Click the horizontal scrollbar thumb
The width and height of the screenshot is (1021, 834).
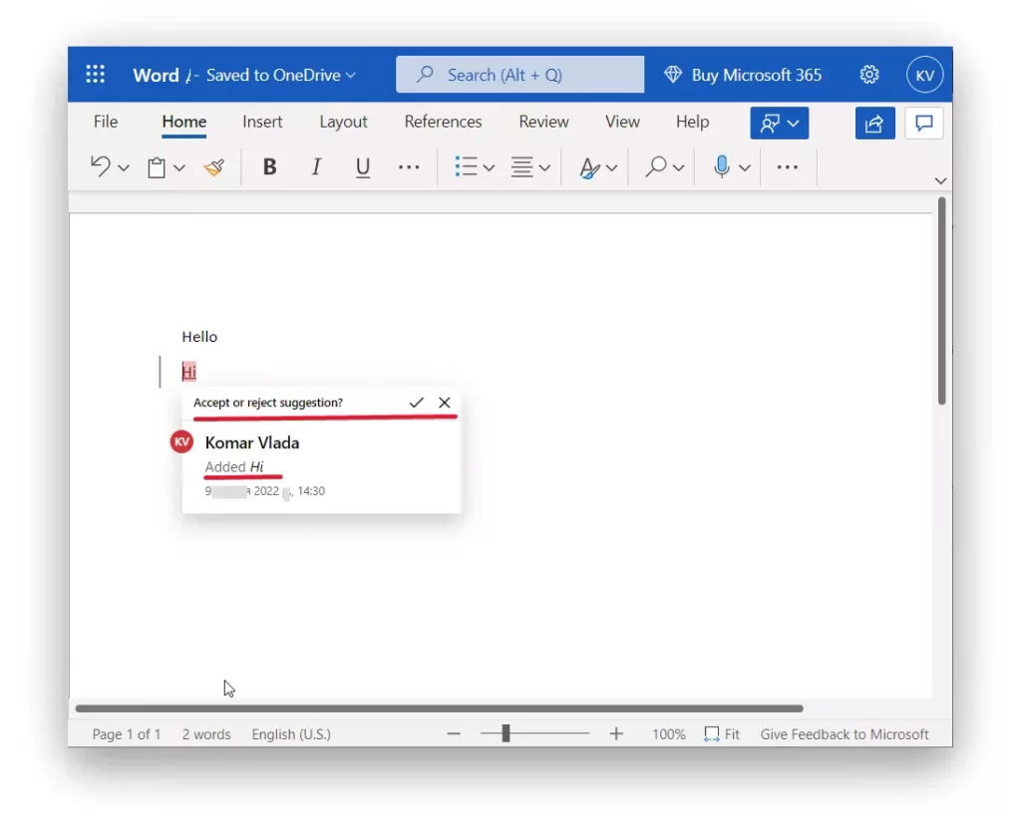point(439,708)
